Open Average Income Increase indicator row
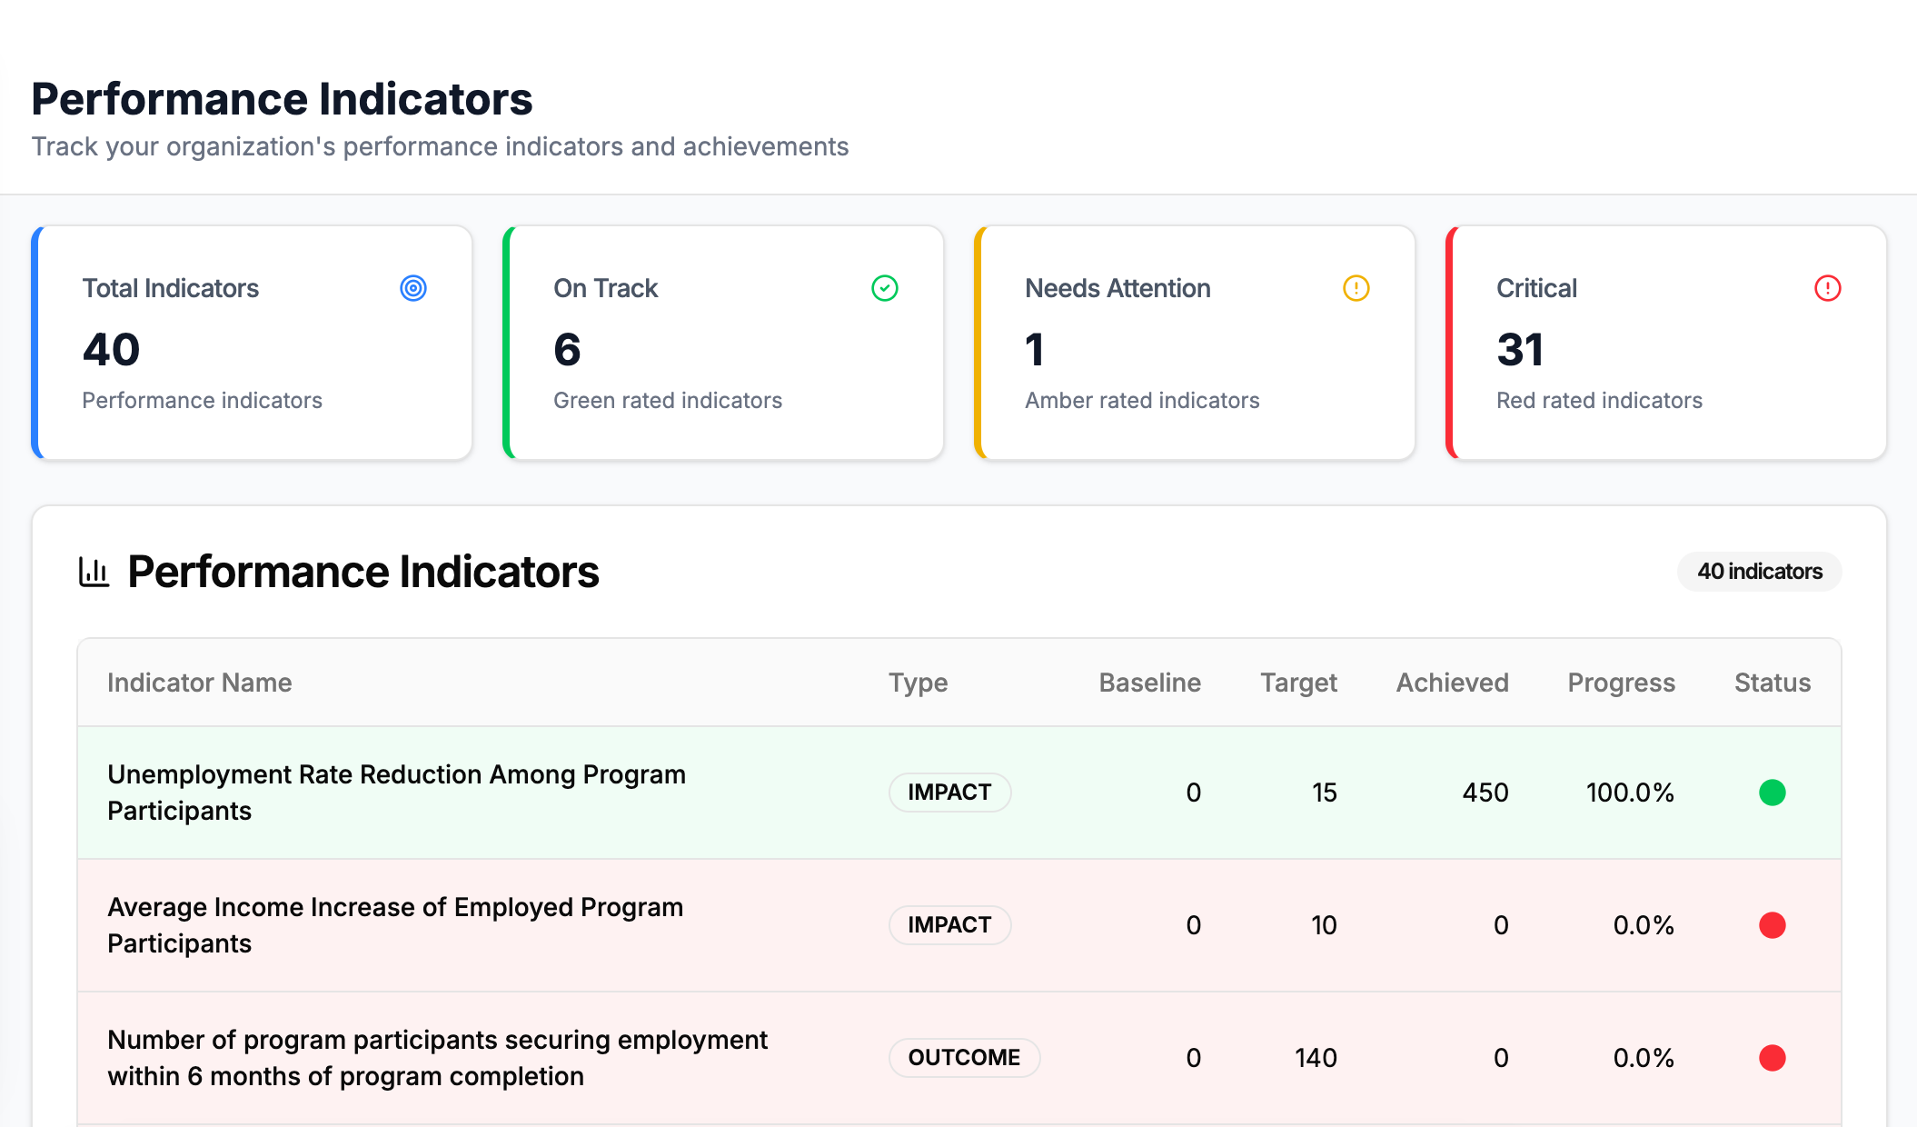 [395, 925]
